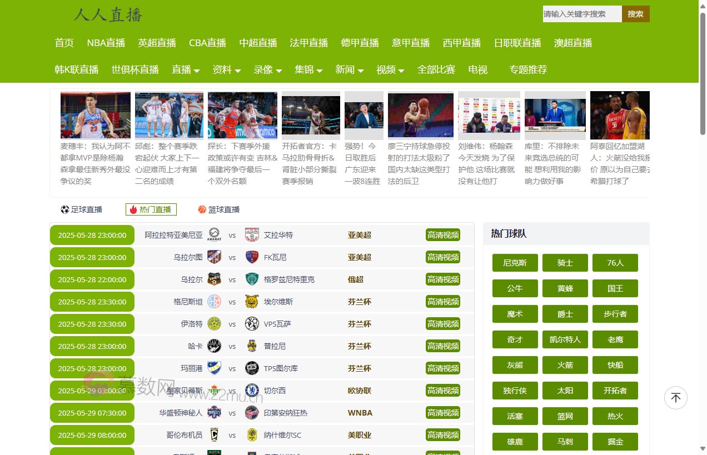Click the keyword search input field
Image resolution: width=707 pixels, height=455 pixels.
581,14
